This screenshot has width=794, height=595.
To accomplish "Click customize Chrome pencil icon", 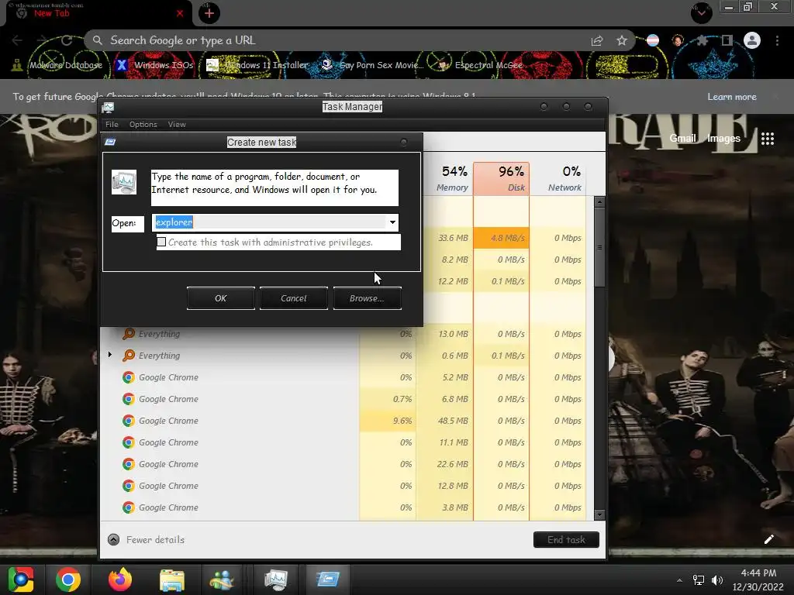I will tap(768, 539).
